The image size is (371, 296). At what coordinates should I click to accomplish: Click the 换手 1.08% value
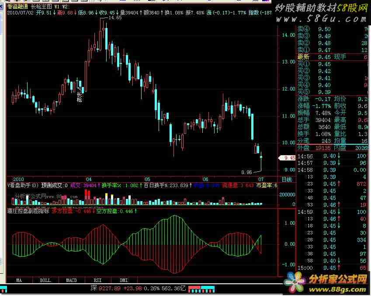[x=323, y=134]
